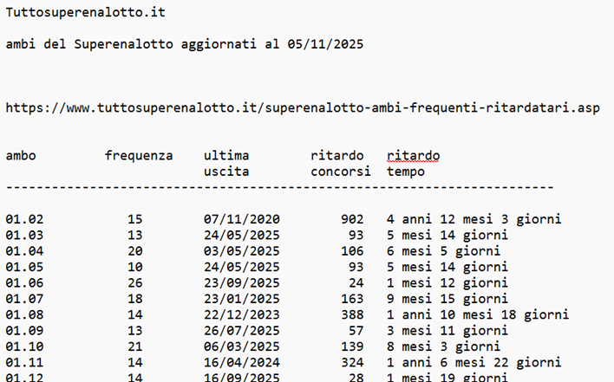
Task: Click ambo 01.02 in the first row
Action: 24,219
